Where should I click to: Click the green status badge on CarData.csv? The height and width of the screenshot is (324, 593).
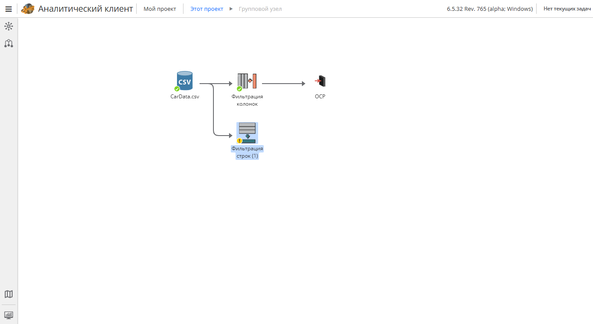[x=177, y=89]
